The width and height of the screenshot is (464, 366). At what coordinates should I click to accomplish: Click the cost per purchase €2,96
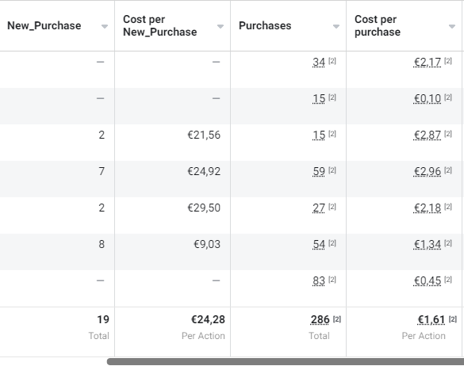tap(428, 171)
